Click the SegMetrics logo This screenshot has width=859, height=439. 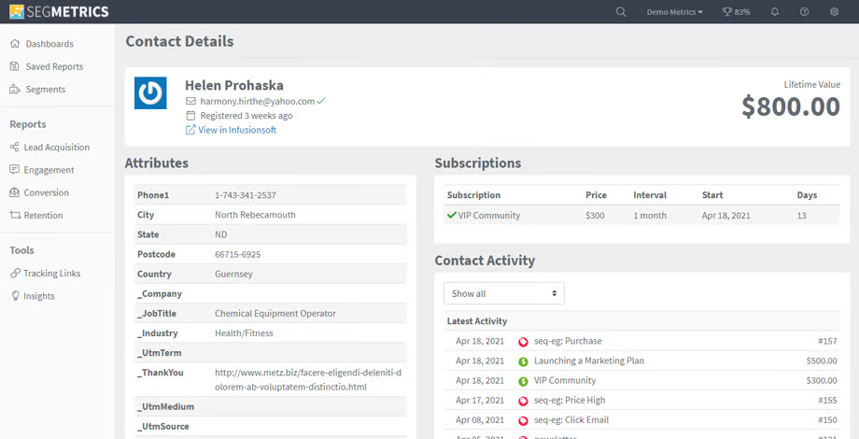click(59, 11)
